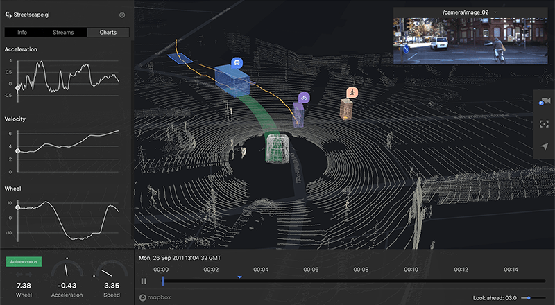Click the Velocity chart current-time dot
Viewport: 555px width, 305px height.
[x=17, y=151]
